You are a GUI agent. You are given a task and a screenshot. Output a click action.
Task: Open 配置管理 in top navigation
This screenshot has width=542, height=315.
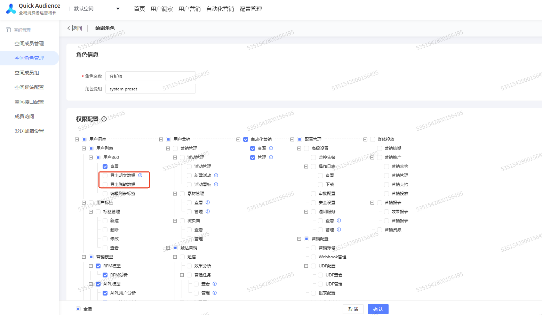pos(251,9)
